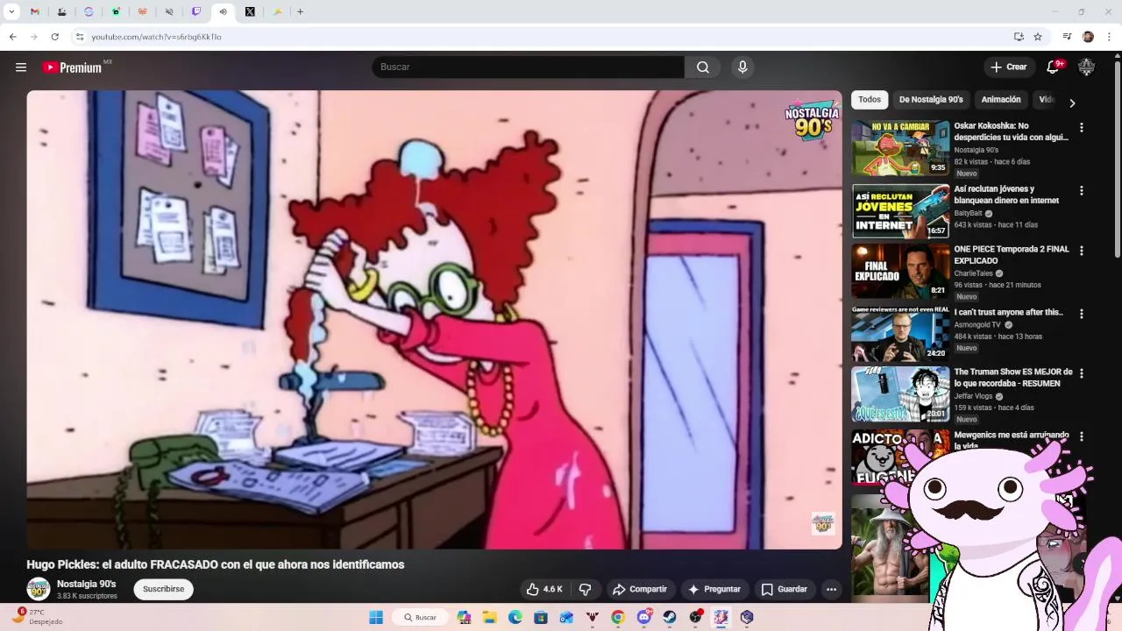Open the Gmail browser tab

(34, 12)
